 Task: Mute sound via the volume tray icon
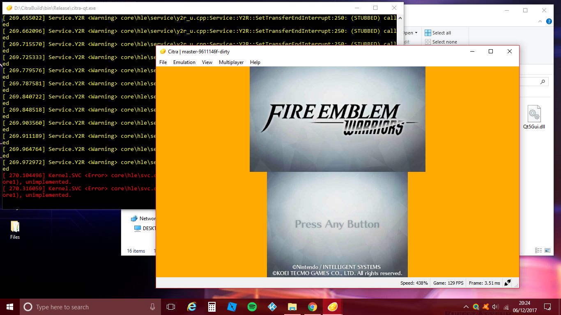pos(495,307)
